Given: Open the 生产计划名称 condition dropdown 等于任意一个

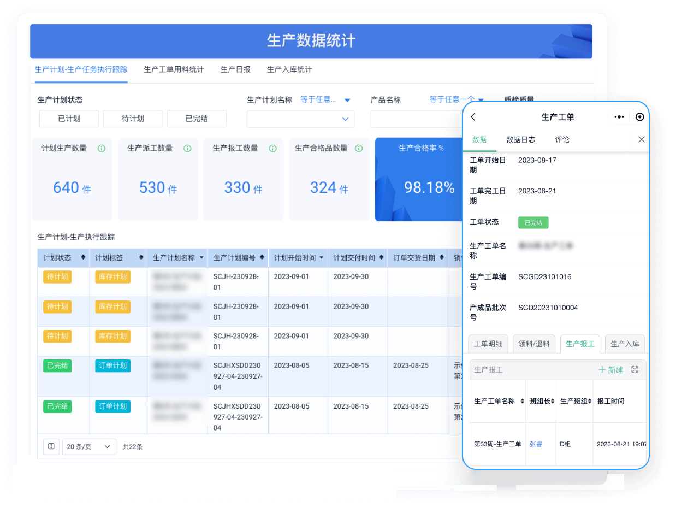Looking at the screenshot, I should coord(319,99).
